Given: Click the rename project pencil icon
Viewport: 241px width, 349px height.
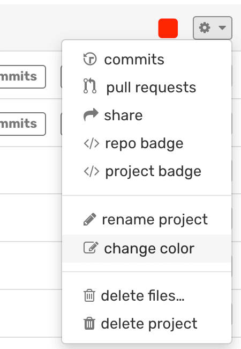Looking at the screenshot, I should 90,220.
